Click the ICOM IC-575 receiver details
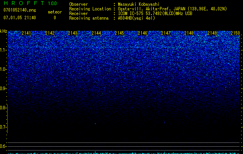Viewport: 243px width, 154px height. tap(155, 13)
